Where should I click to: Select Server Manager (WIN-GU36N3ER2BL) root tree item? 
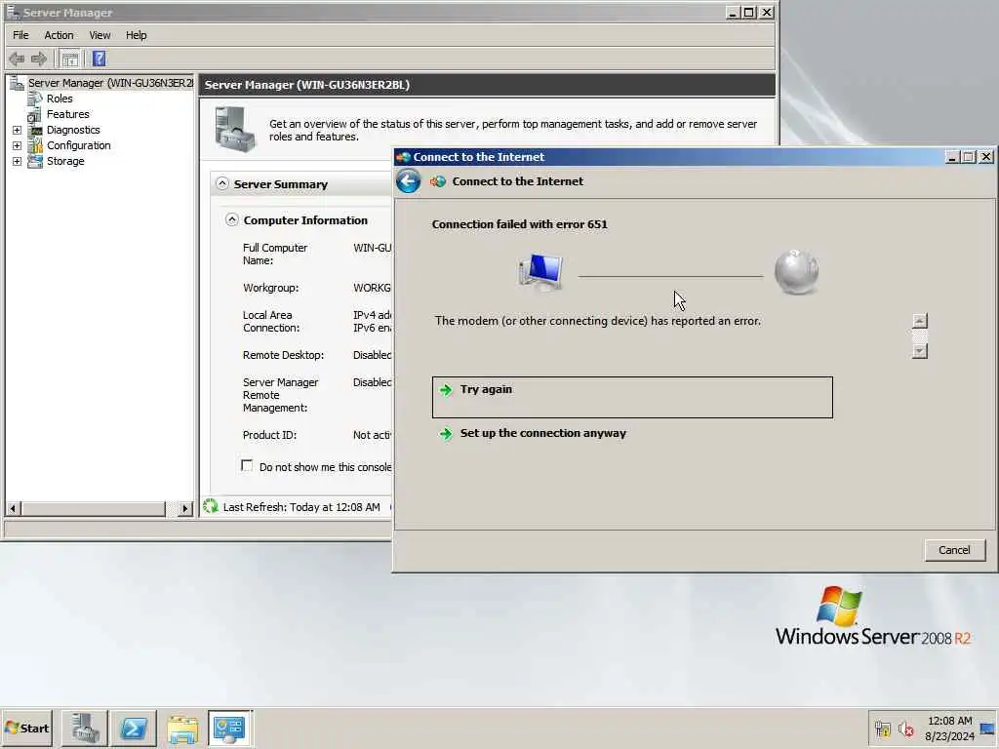click(x=110, y=83)
